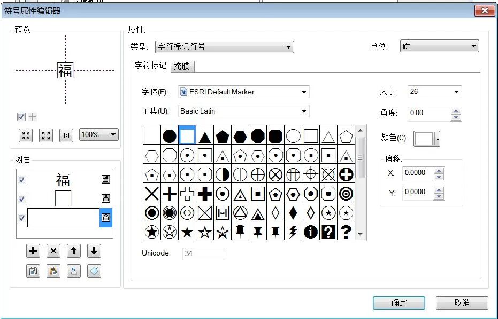This screenshot has width=498, height=319.
Task: Switch to the 掩膜 mask tab
Action: tap(181, 66)
